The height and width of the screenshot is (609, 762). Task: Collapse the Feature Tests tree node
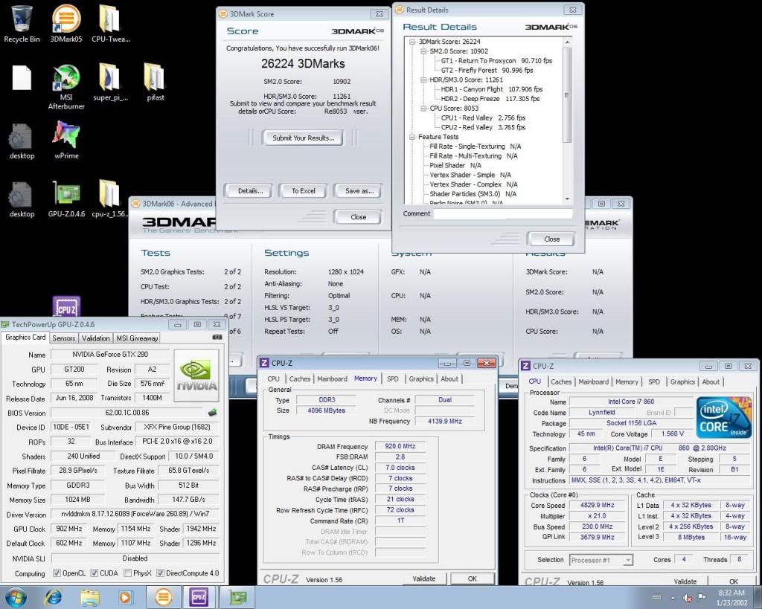412,137
